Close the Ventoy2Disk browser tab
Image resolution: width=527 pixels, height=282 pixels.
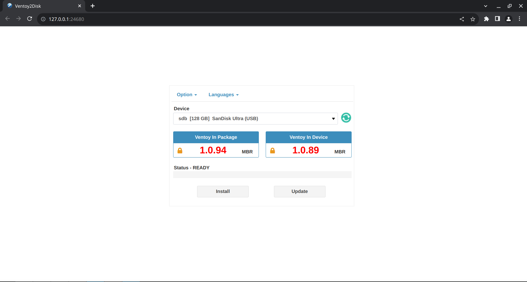(80, 6)
